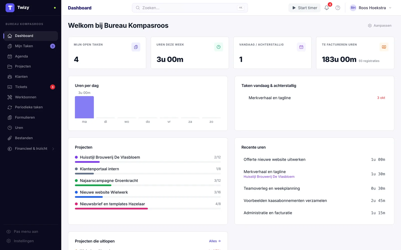Open Alles link for Projecten die uitlopen
Viewport: 401px width, 250px height.
tap(215, 241)
